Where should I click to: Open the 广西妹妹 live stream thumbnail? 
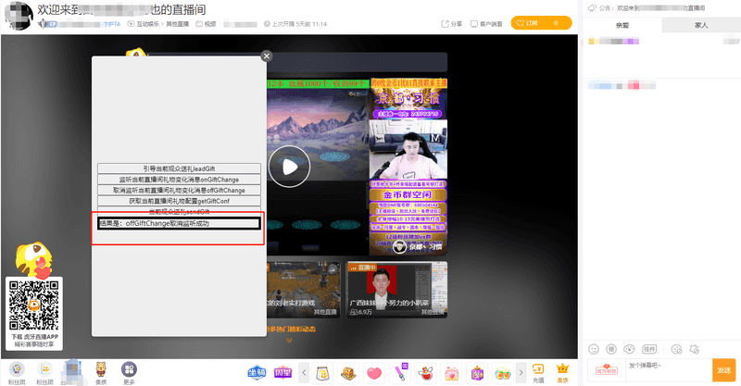[396, 289]
